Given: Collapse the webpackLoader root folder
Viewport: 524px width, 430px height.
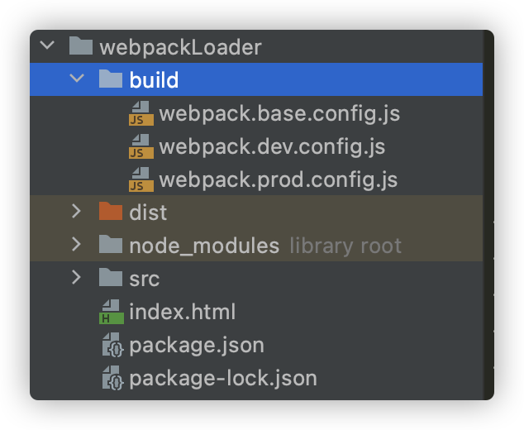Looking at the screenshot, I should pyautogui.click(x=47, y=45).
